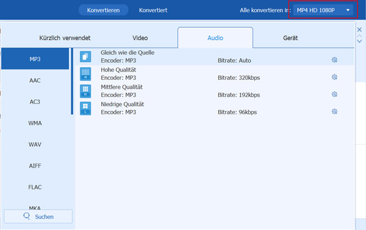Click Bitrate: 96kbps value
Image resolution: width=366 pixels, height=230 pixels.
tap(237, 112)
